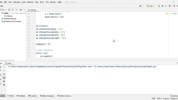Click Python interpreter in status bar

pyautogui.click(x=174, y=99)
